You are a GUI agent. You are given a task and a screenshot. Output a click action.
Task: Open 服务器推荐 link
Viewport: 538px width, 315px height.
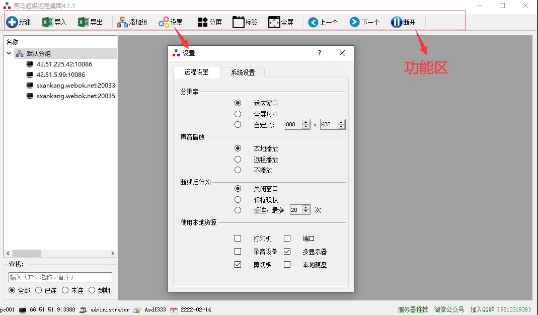[413, 309]
